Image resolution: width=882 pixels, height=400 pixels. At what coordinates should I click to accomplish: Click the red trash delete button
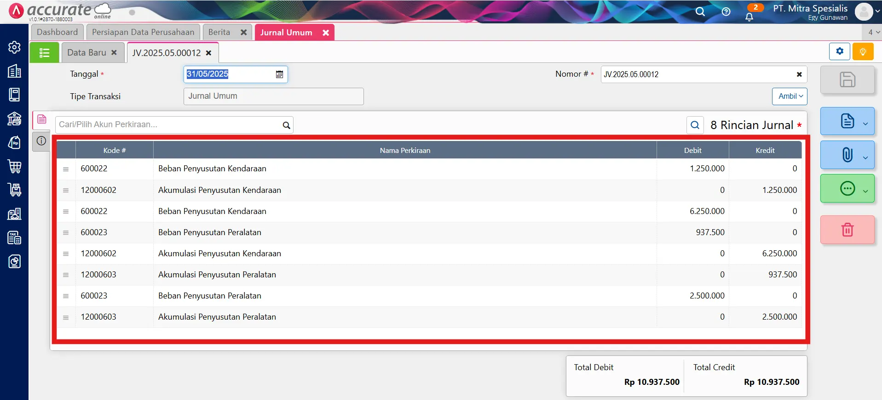click(847, 230)
